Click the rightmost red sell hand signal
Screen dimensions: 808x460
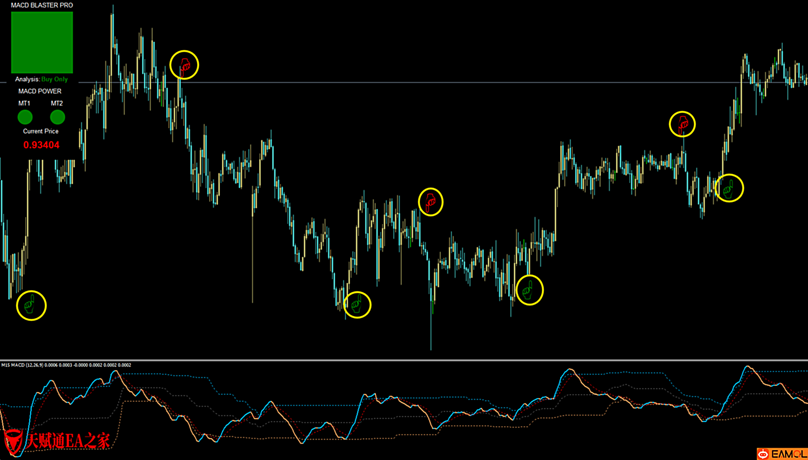tap(682, 124)
